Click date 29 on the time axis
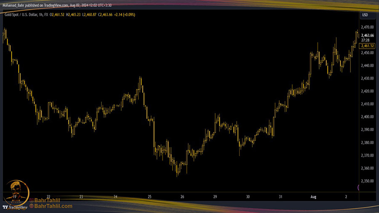Viewport: 379px width, 213px height. tap(214, 197)
